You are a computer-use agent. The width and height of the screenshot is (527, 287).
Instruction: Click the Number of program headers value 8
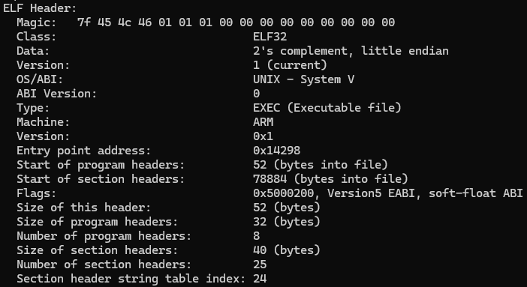pyautogui.click(x=257, y=236)
